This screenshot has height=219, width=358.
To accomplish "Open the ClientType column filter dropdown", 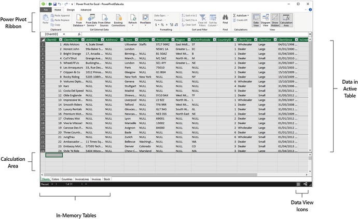I will [255, 40].
